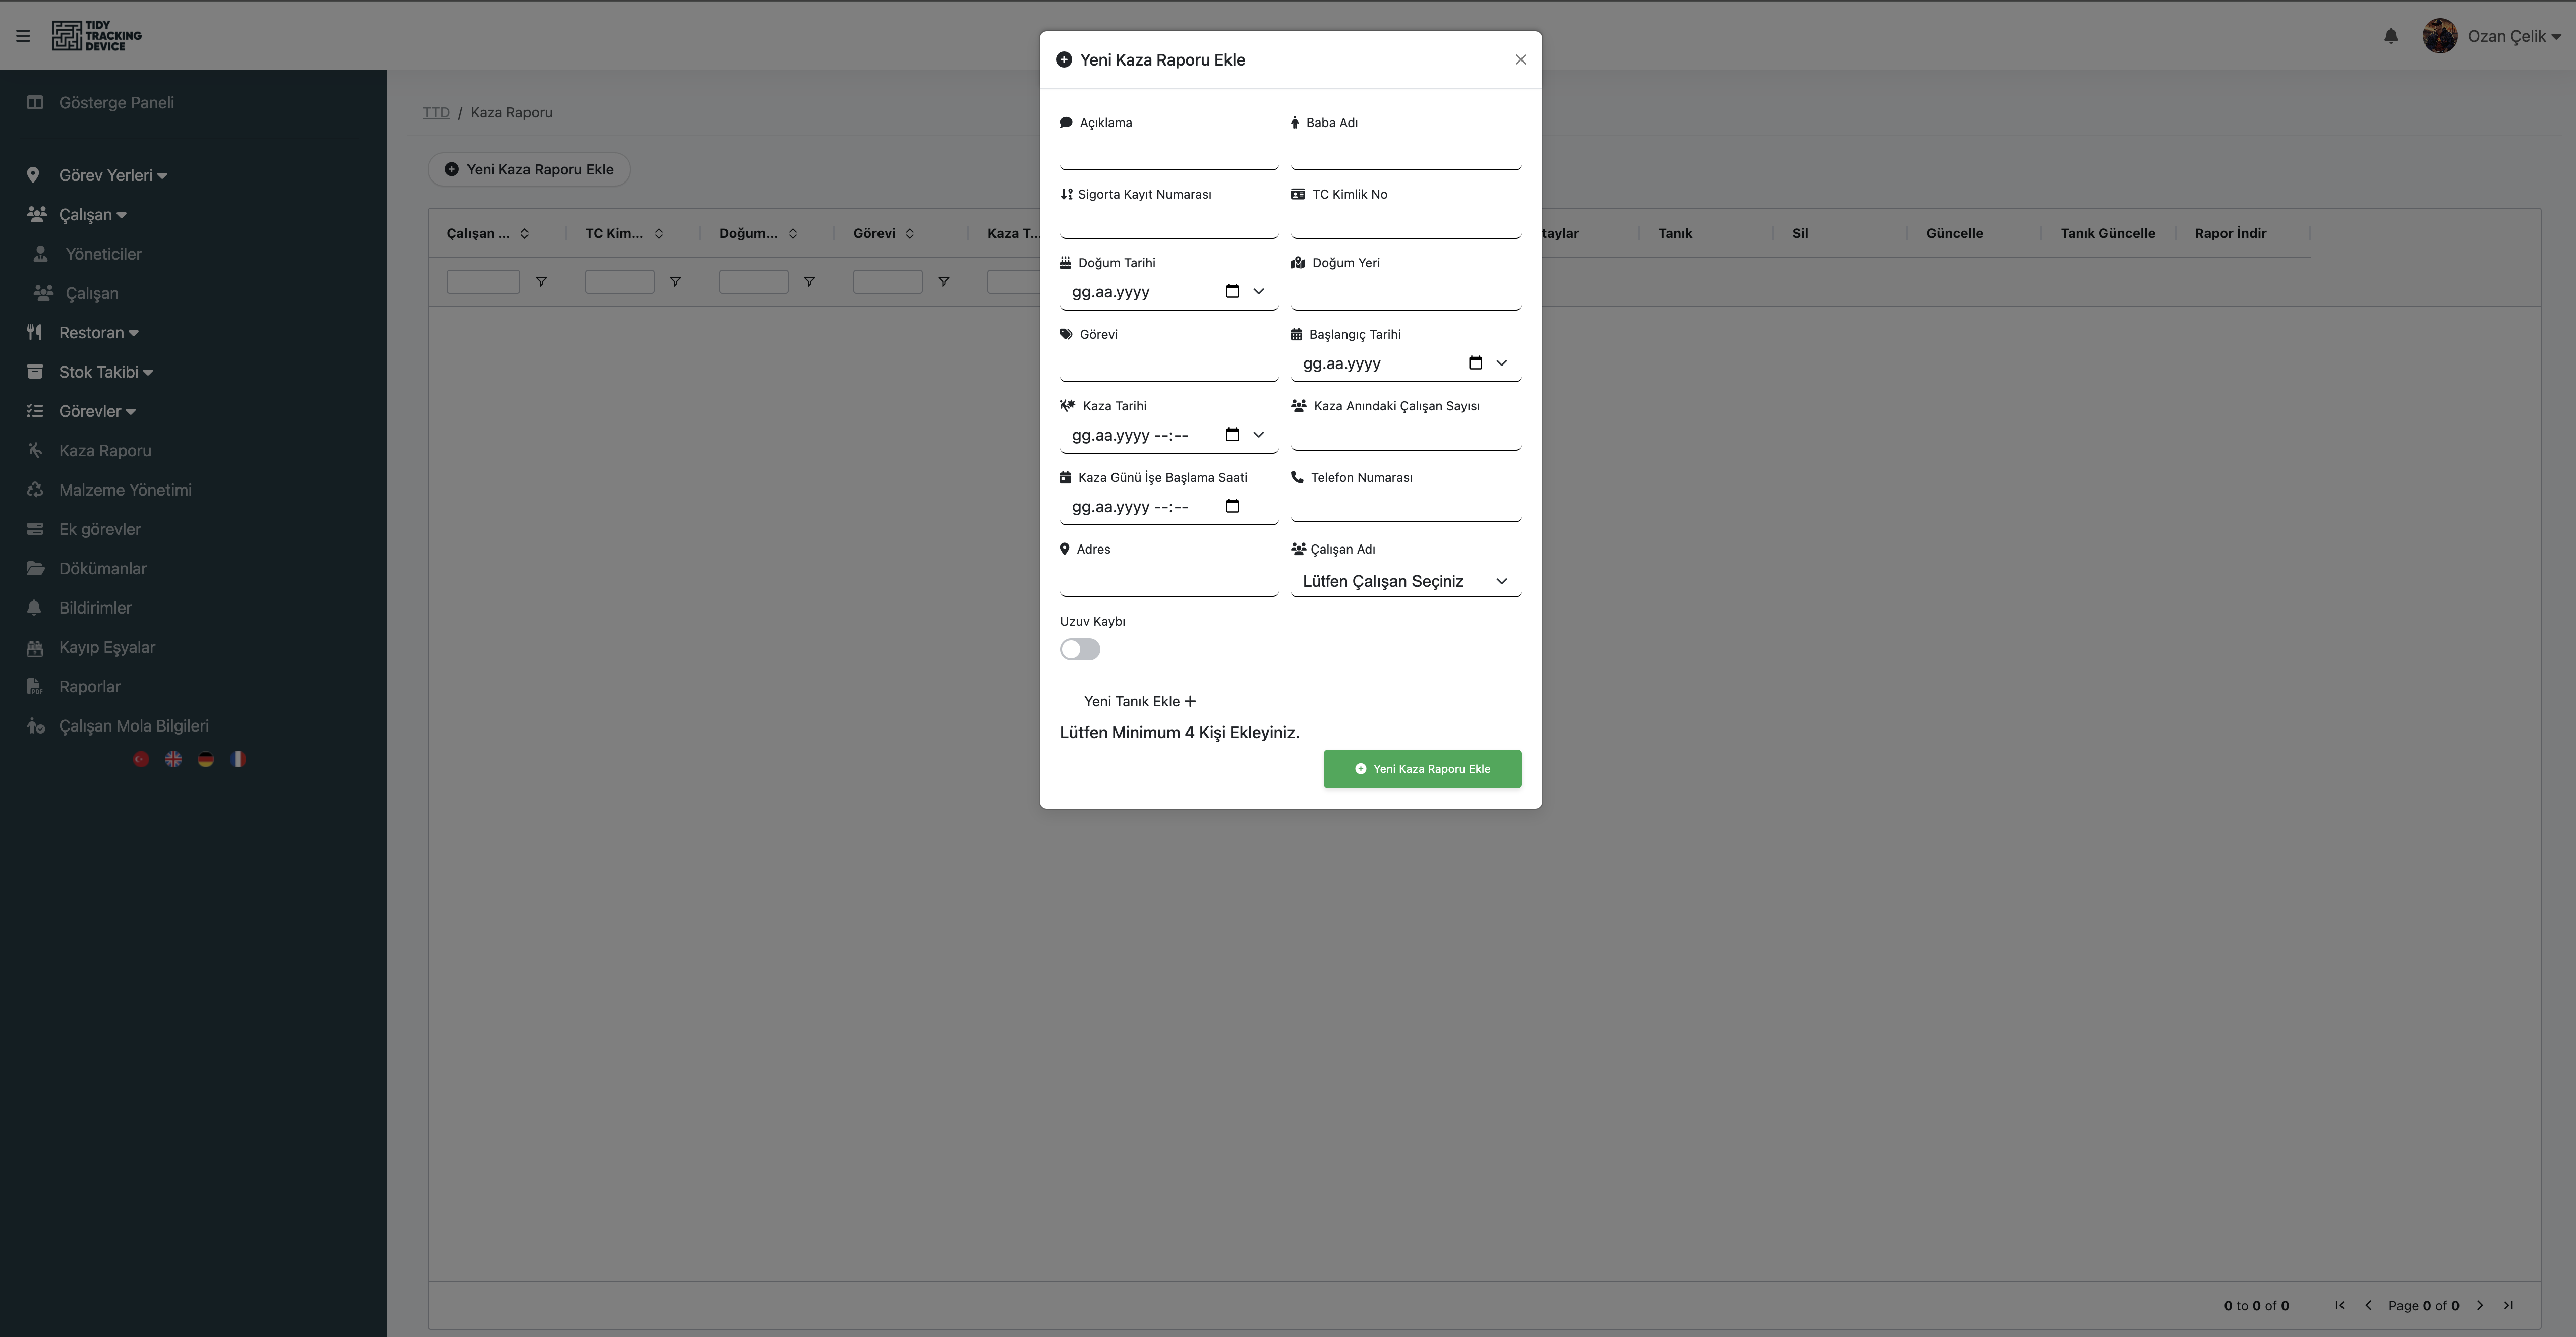Switch language with French flag
2576x1337 pixels.
(238, 760)
